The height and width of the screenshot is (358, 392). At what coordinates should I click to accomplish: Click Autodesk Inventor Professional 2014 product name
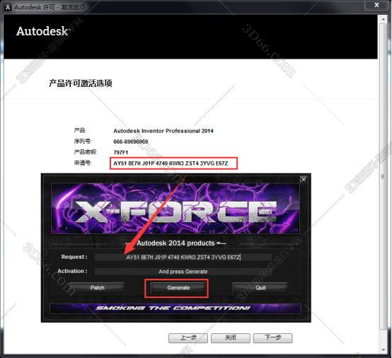click(x=163, y=131)
